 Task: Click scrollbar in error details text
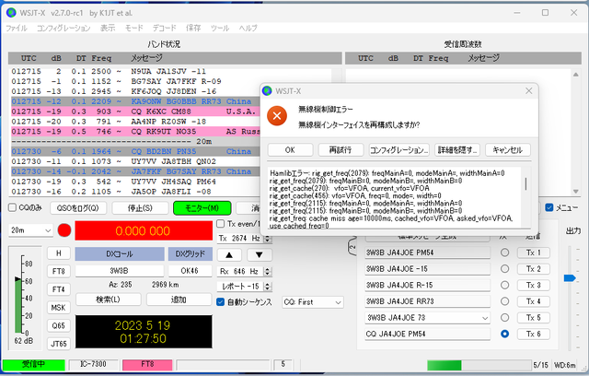525,184
